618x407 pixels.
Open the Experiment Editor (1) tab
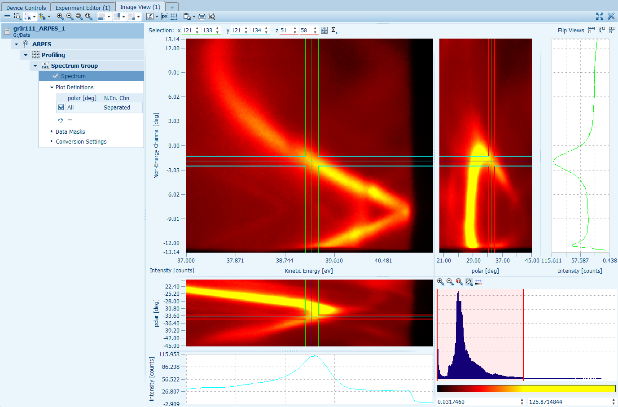[83, 8]
